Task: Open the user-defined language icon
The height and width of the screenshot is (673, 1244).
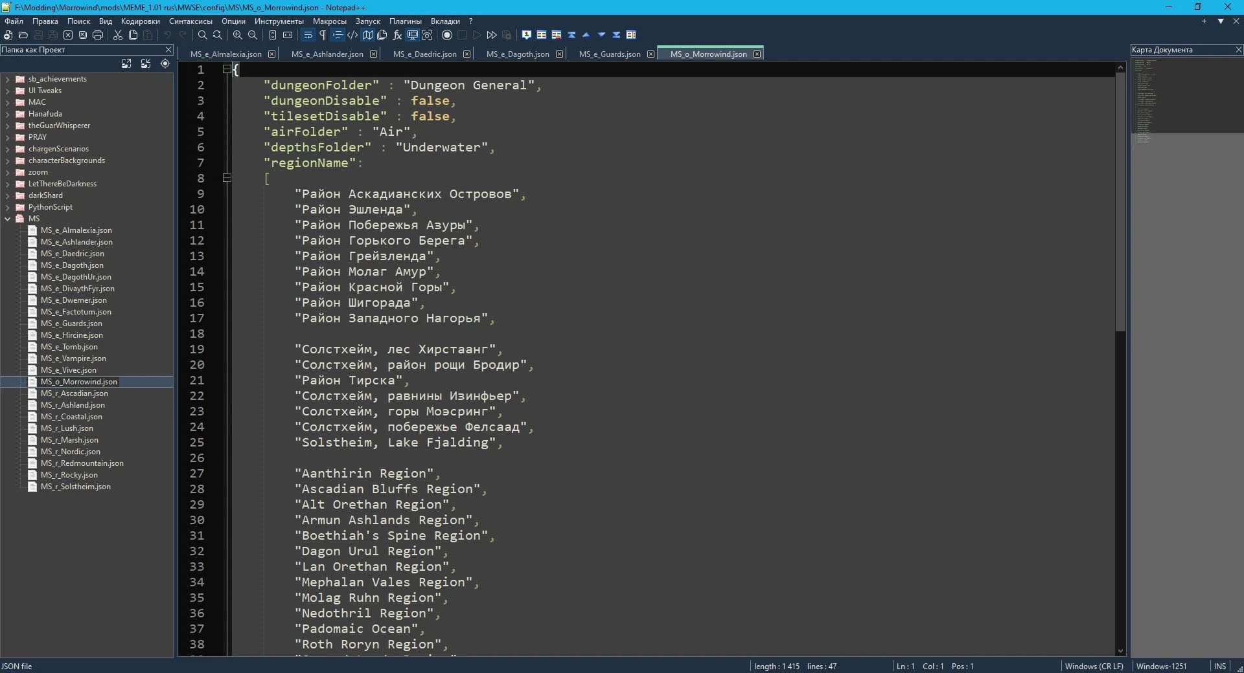Action: [352, 35]
